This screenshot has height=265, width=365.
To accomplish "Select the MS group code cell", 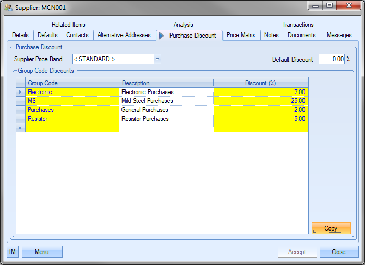I will [72, 101].
